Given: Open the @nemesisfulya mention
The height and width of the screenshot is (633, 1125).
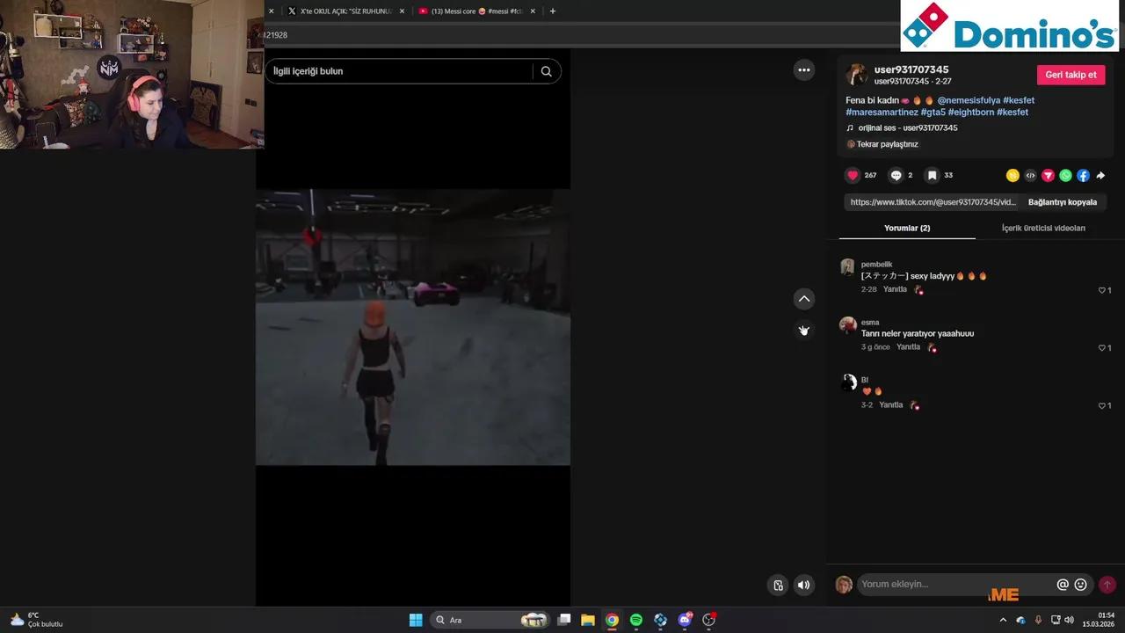Looking at the screenshot, I should [968, 100].
